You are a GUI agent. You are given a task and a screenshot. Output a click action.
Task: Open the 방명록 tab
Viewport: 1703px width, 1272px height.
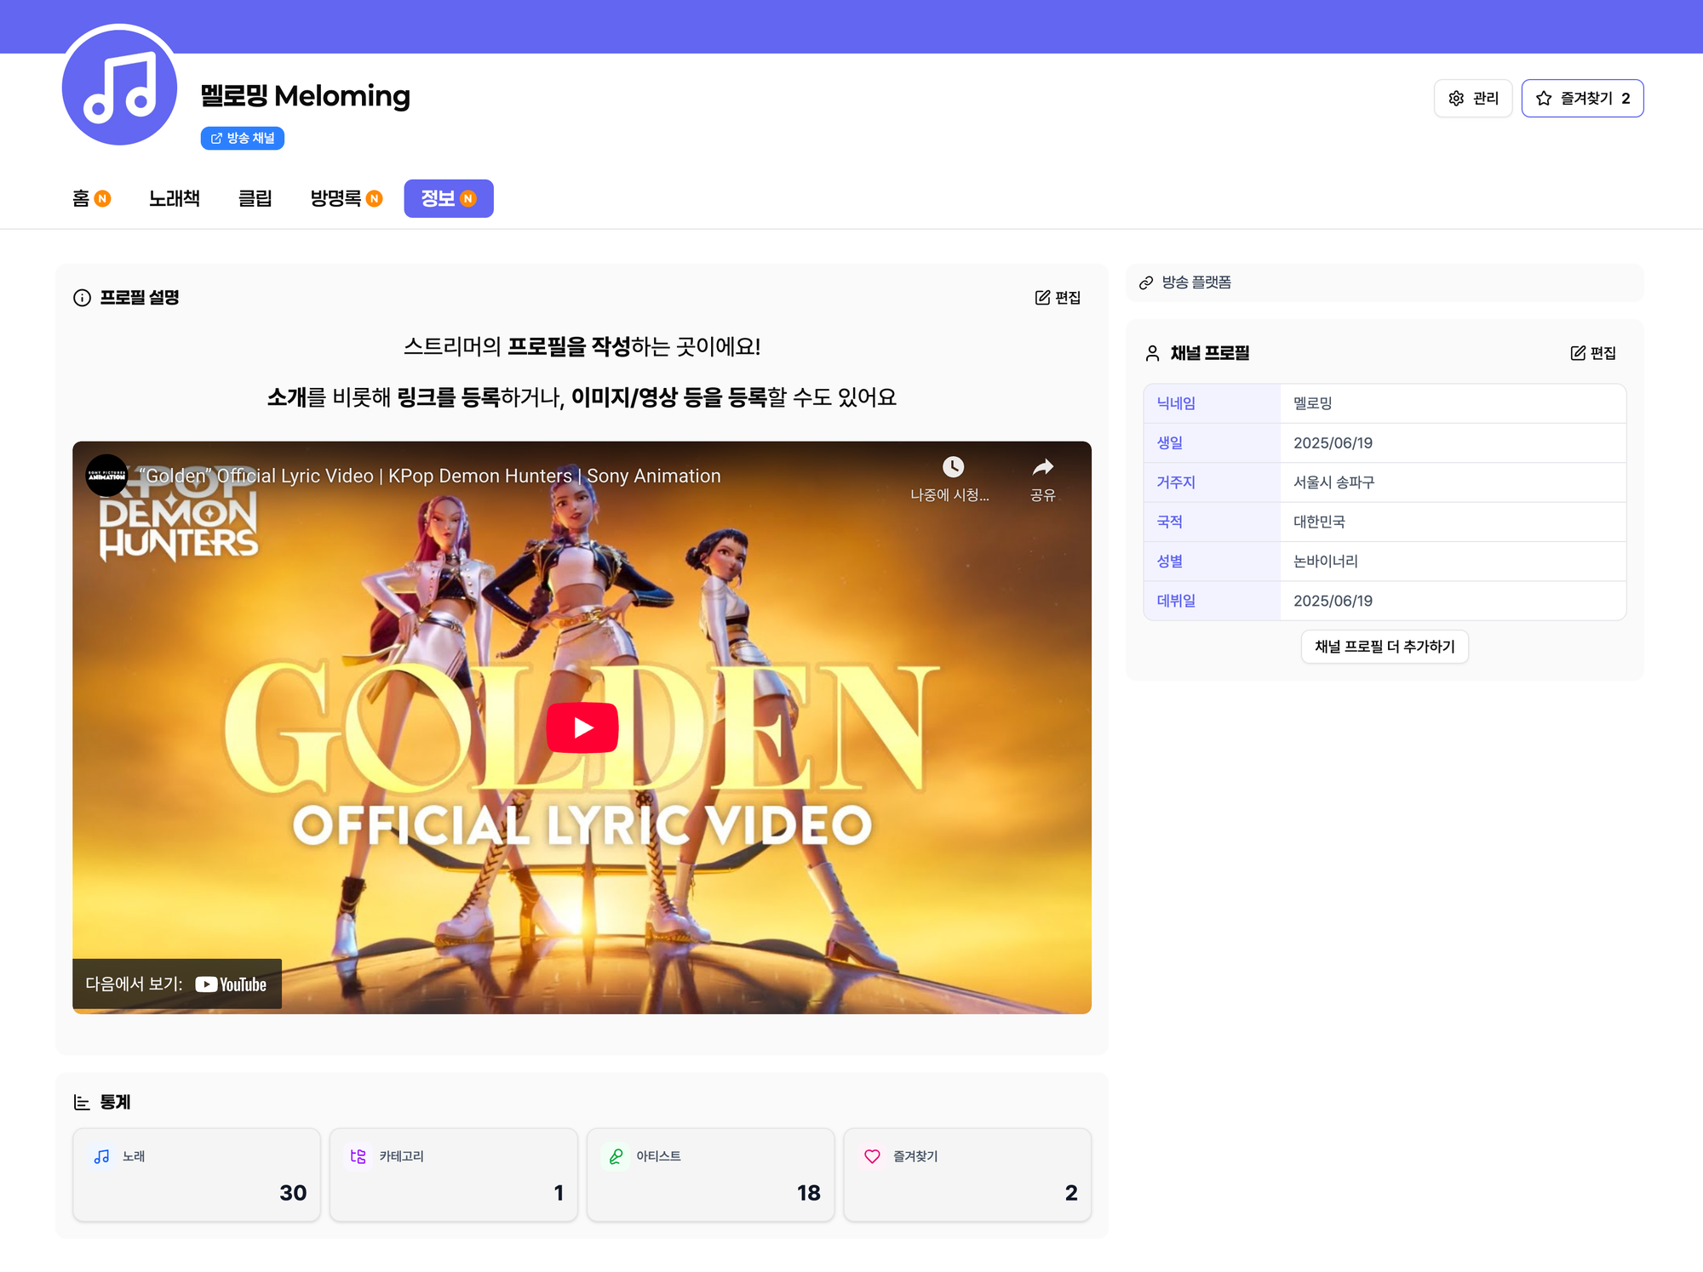[345, 198]
